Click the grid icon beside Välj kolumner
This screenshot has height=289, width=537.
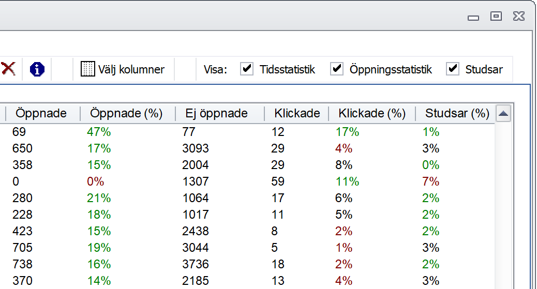click(x=87, y=69)
